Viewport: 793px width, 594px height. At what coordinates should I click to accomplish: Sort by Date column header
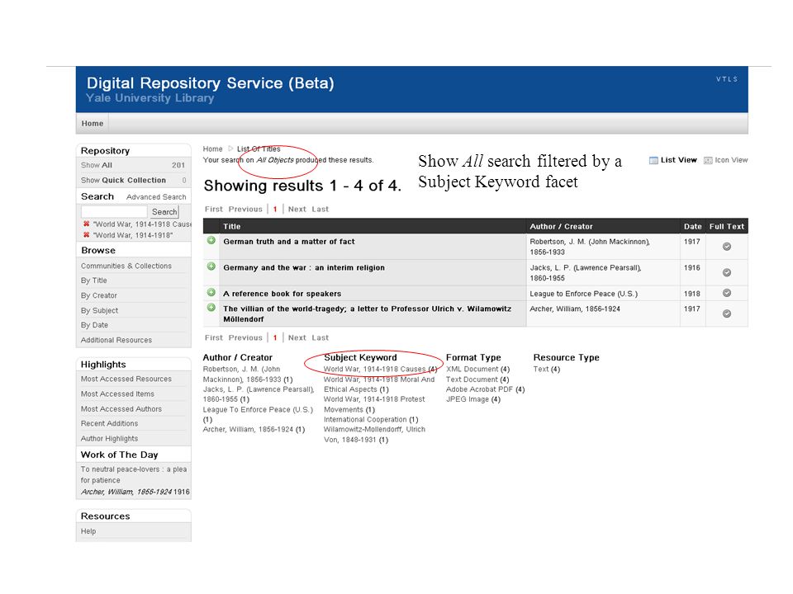[692, 226]
